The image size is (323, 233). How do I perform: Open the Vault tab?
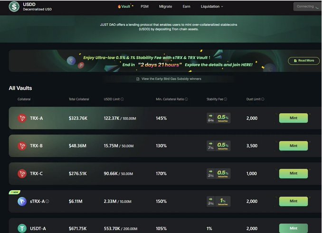tap(125, 6)
